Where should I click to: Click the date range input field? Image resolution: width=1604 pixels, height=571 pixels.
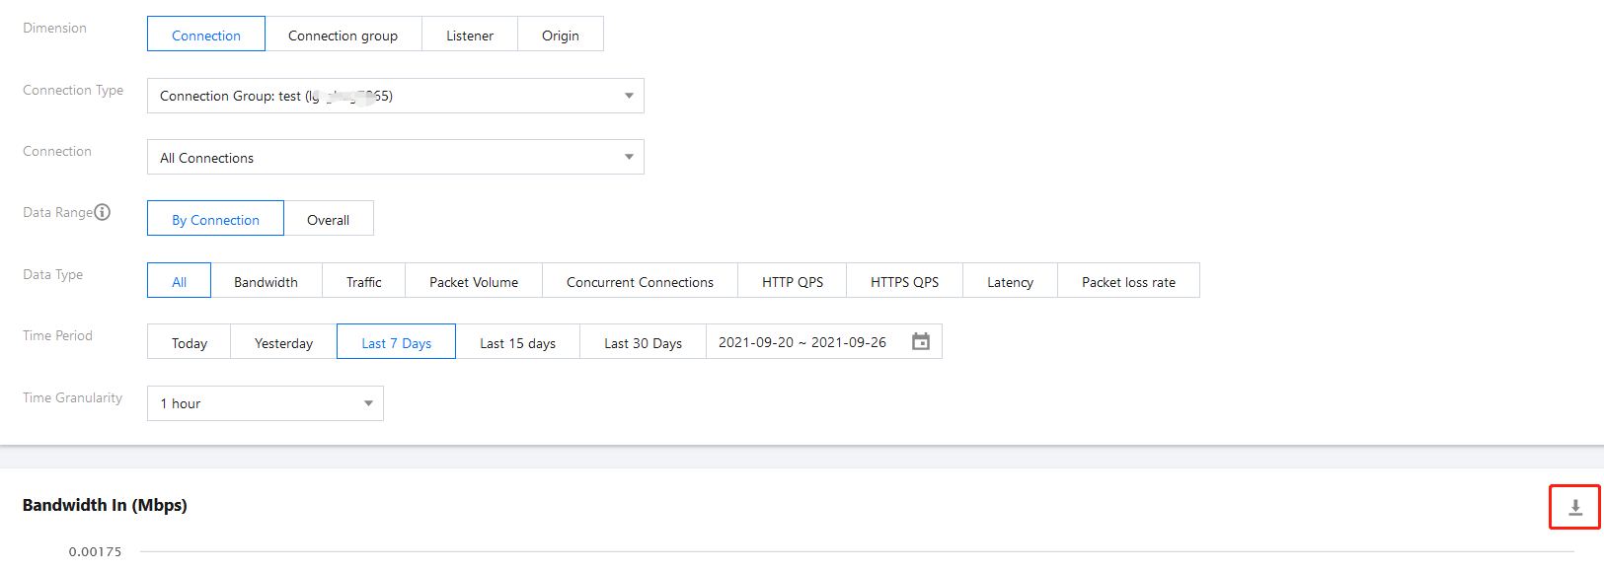802,342
